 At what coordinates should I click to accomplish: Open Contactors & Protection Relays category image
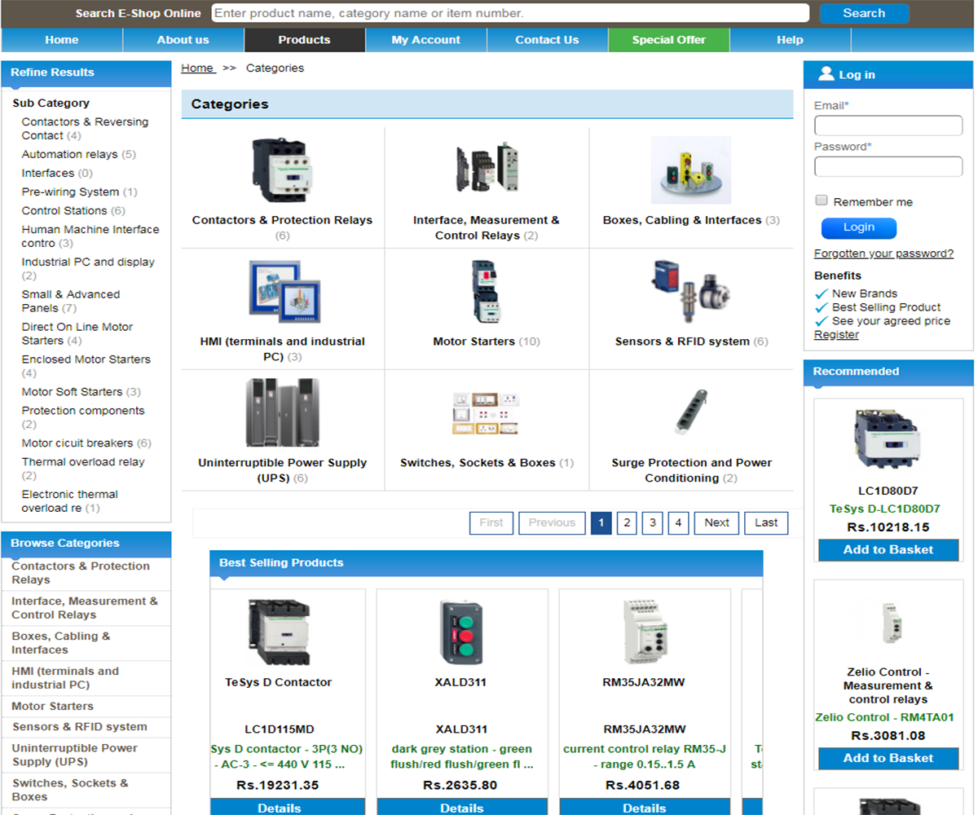282,170
